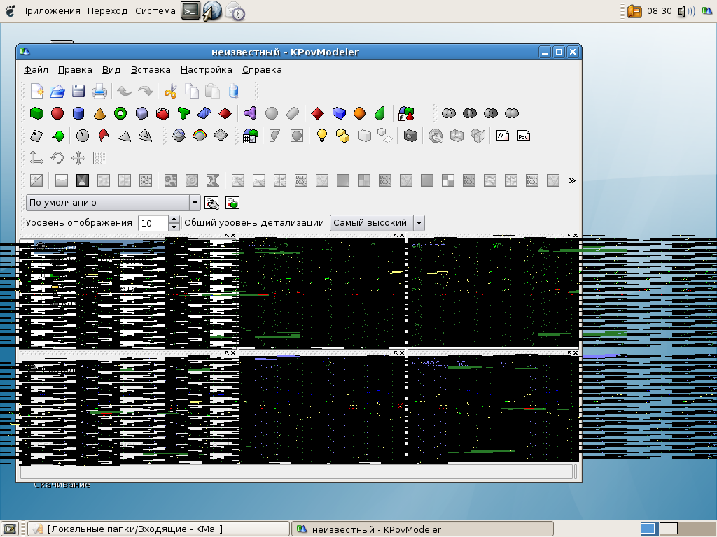Open the Приложения system menu

(50, 10)
